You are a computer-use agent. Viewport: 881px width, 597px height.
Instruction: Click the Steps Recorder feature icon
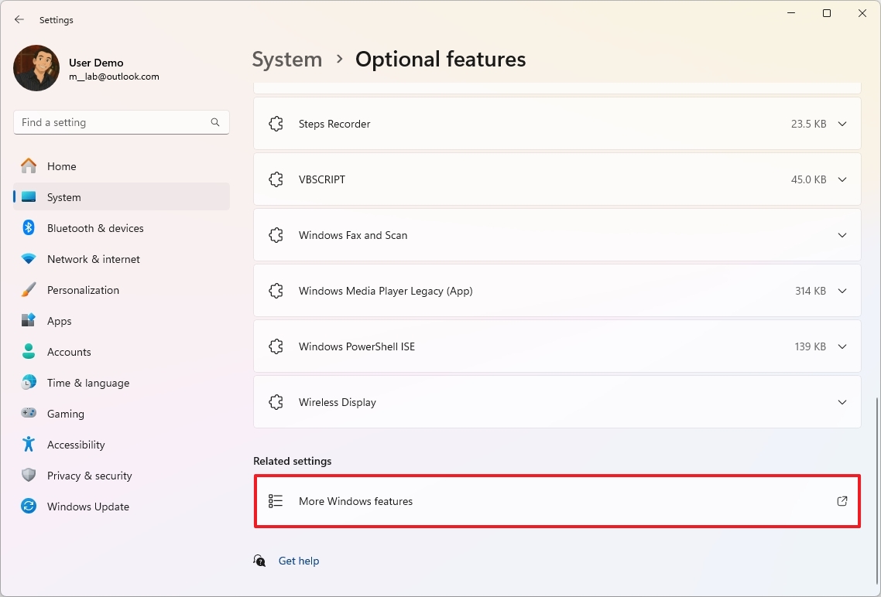pos(276,123)
